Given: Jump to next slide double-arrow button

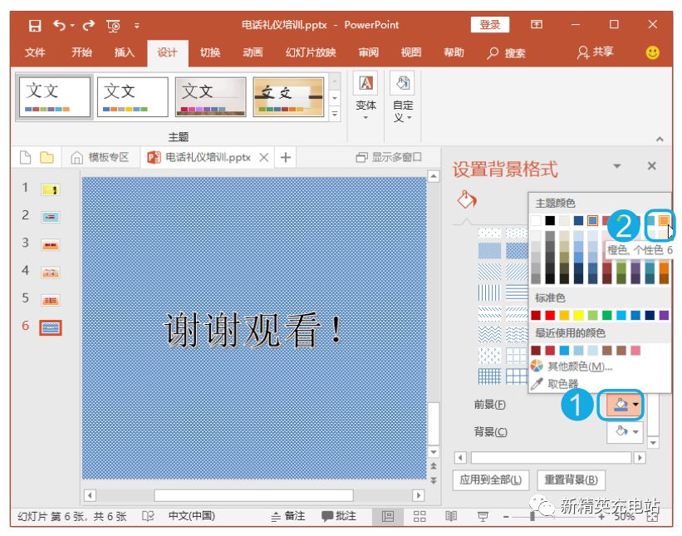Looking at the screenshot, I should (434, 481).
